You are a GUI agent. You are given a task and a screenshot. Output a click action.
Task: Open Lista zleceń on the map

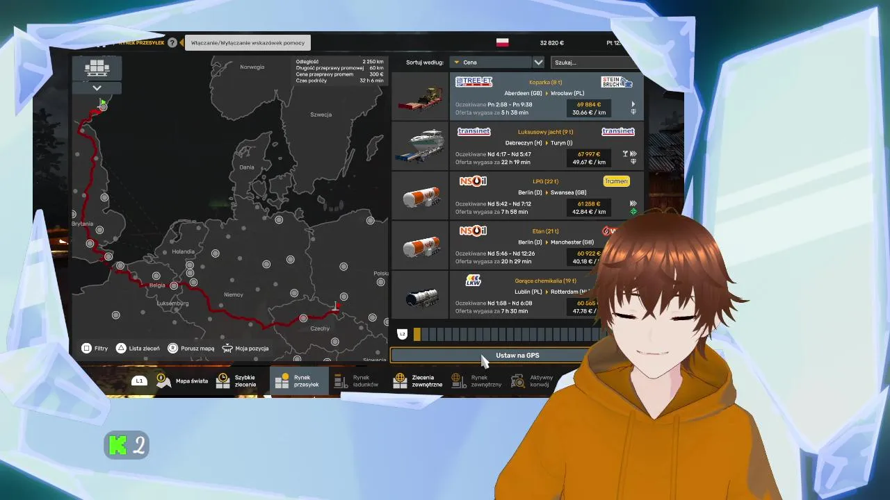click(138, 349)
